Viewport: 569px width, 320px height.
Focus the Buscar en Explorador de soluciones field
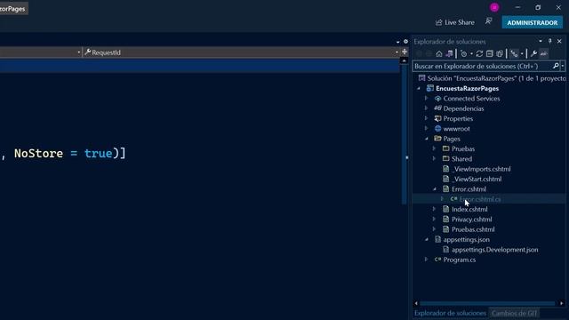click(x=482, y=66)
